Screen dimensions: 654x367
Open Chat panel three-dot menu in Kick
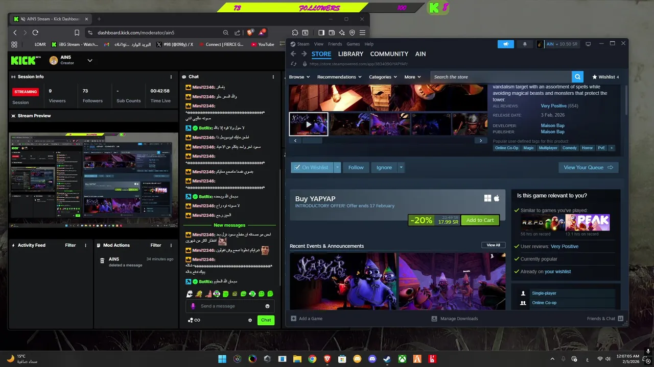click(273, 77)
